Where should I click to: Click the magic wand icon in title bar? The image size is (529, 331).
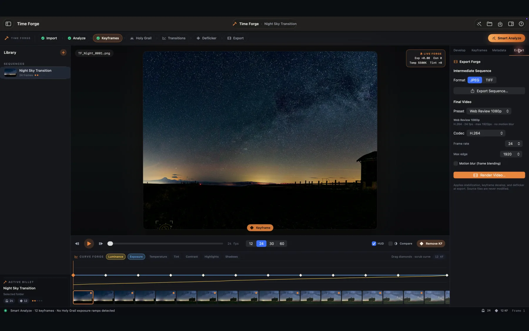click(x=479, y=24)
